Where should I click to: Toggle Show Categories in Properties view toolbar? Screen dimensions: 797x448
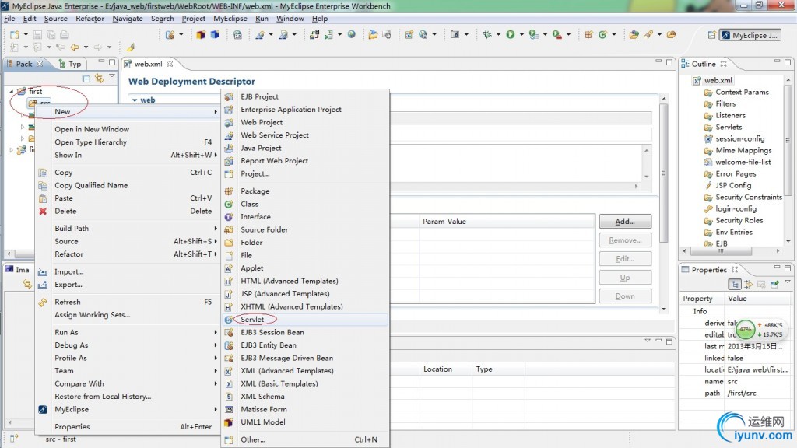click(735, 284)
